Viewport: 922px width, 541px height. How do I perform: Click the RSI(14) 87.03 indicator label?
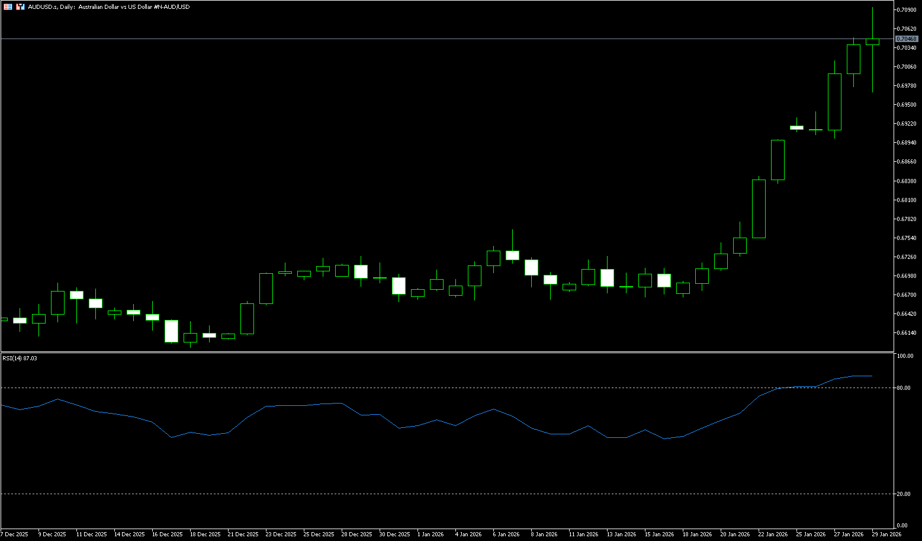click(x=20, y=358)
